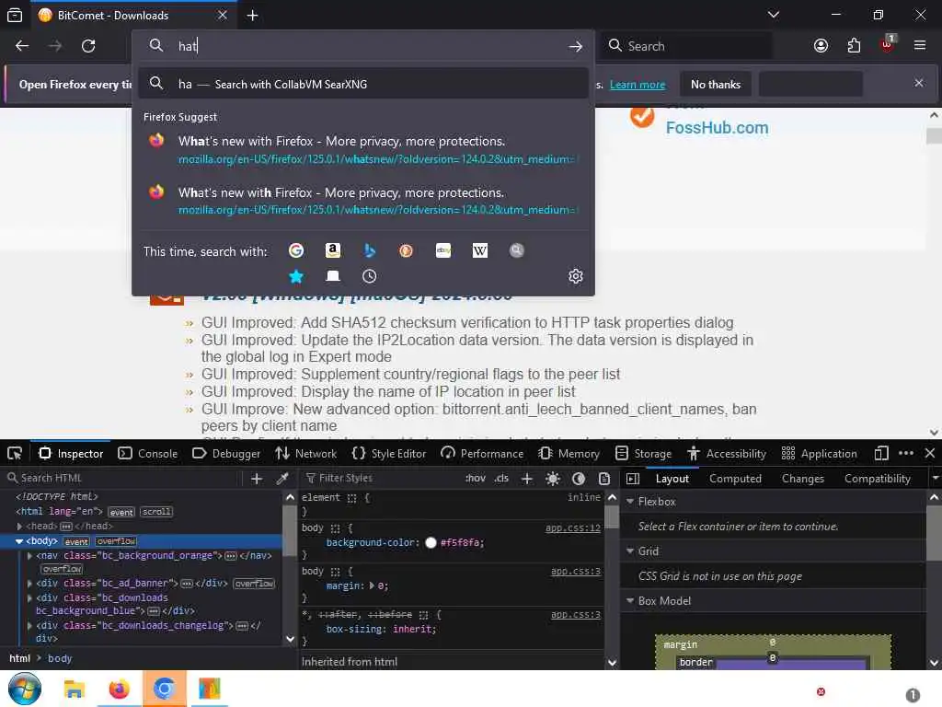Click the go arrow in the address bar
942x707 pixels.
click(x=576, y=46)
